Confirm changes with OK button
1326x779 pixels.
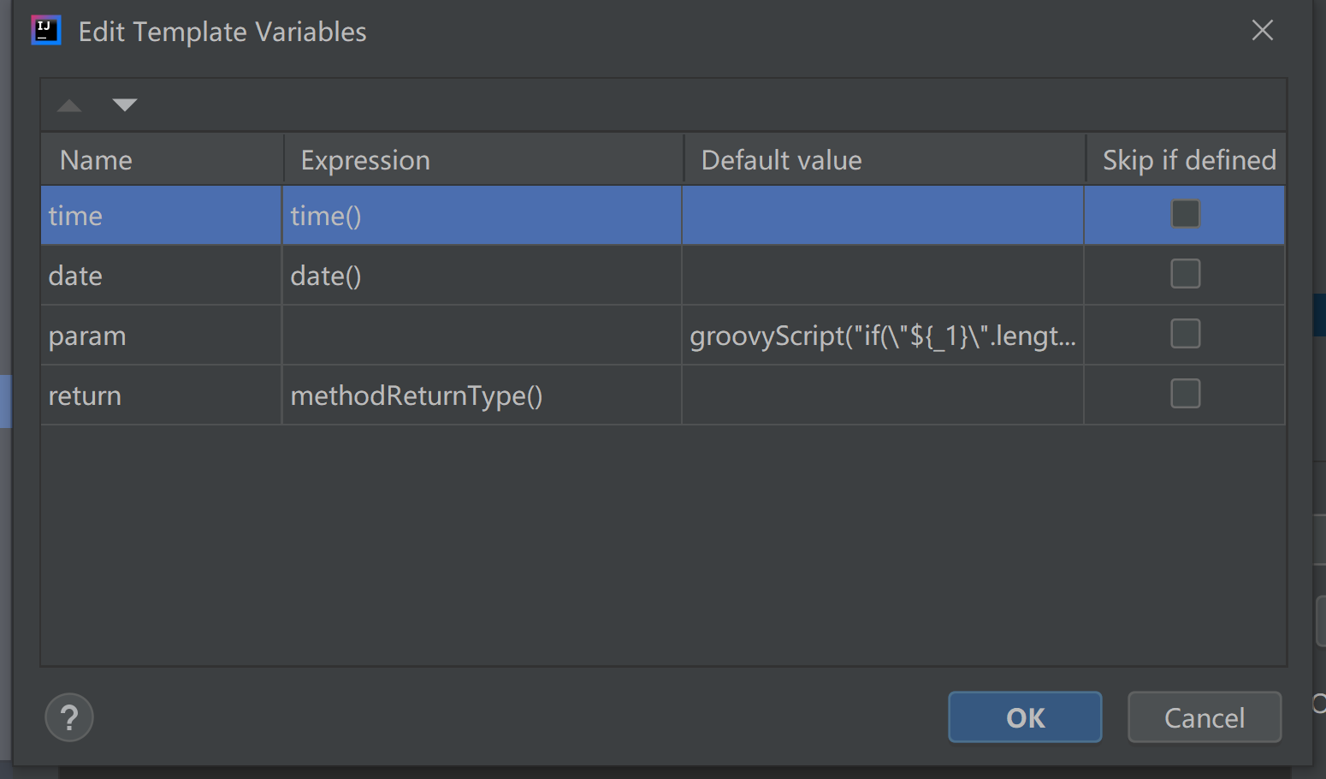pyautogui.click(x=1025, y=717)
